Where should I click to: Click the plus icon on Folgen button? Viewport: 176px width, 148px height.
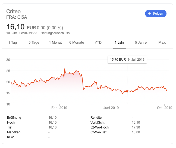(150, 14)
